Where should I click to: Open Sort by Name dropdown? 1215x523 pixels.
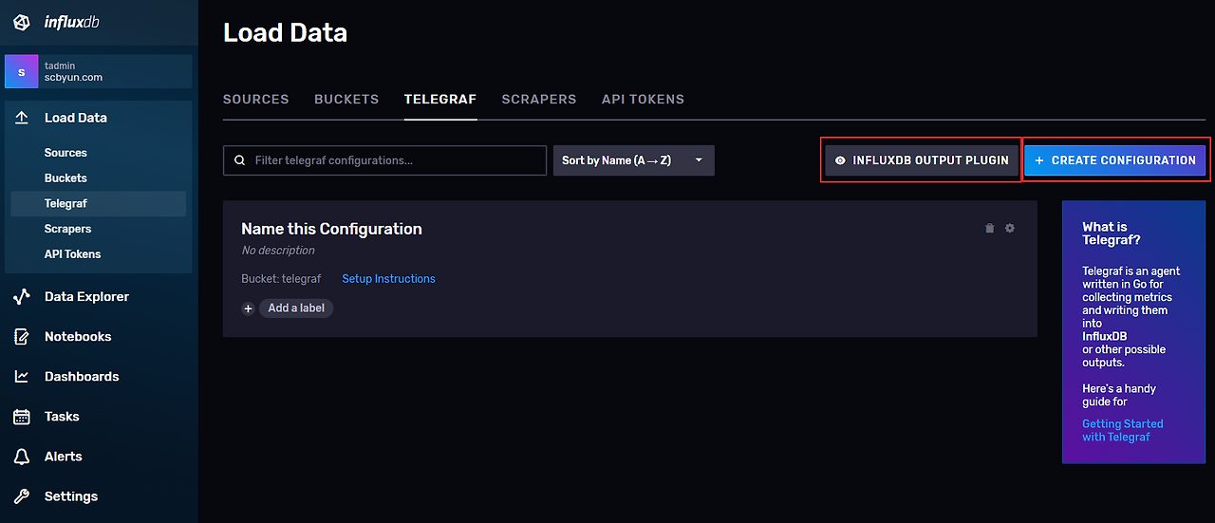(x=634, y=160)
